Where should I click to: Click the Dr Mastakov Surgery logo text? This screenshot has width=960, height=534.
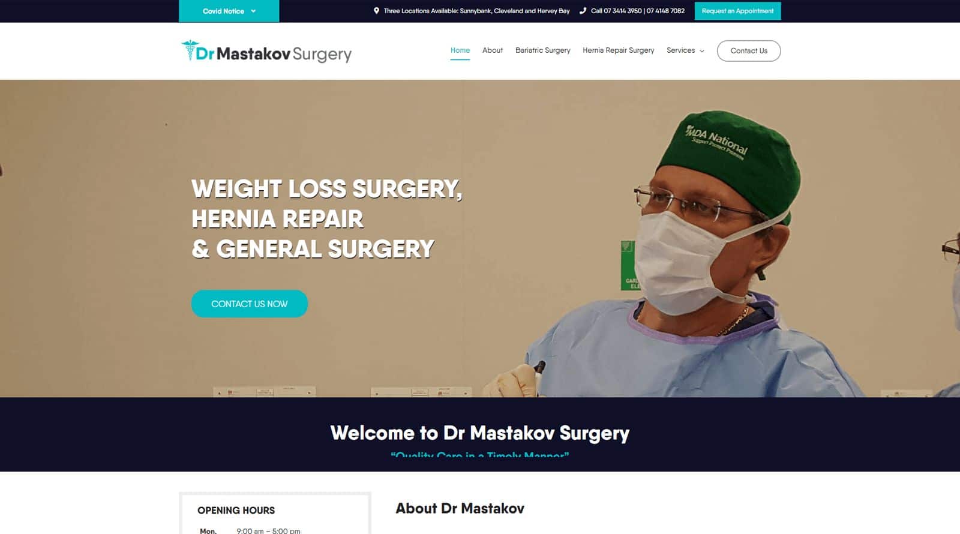click(274, 54)
